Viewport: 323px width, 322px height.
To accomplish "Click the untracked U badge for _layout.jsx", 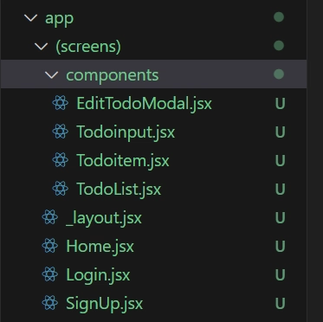I will click(281, 217).
